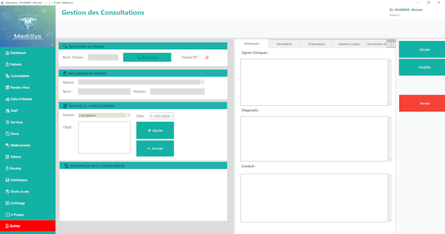This screenshot has height=234, width=445.
Task: Click the green Ajouter button on the right panel
Action: point(422,49)
